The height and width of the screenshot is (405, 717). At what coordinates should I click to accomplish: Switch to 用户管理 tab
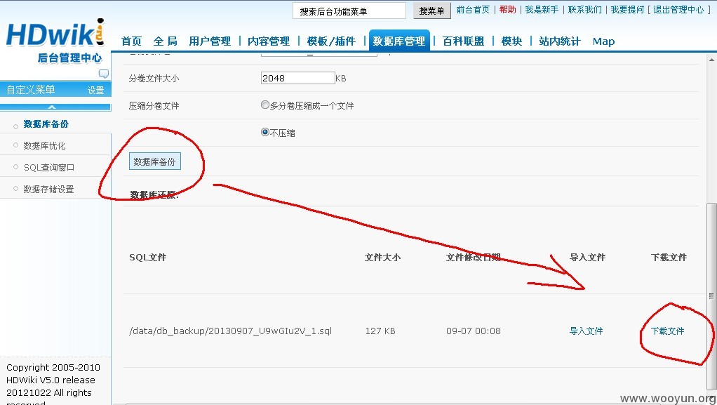coord(210,41)
